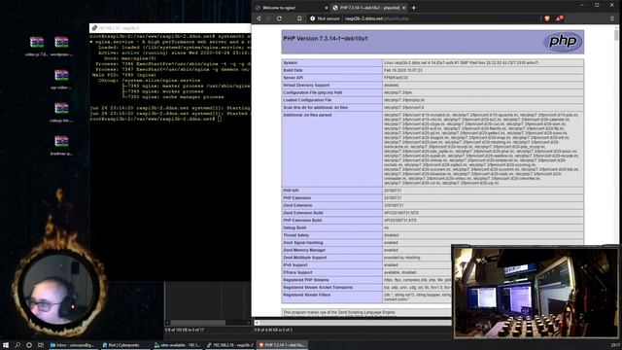The height and width of the screenshot is (350, 622).
Task: Click Registered Stream Socket Transports label
Action: pos(318,288)
